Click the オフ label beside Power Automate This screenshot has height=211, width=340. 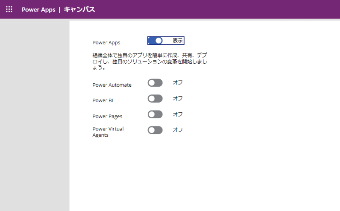[178, 83]
